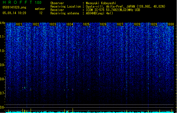
Task: Click the 1026 time label
Action: click(x=103, y=24)
